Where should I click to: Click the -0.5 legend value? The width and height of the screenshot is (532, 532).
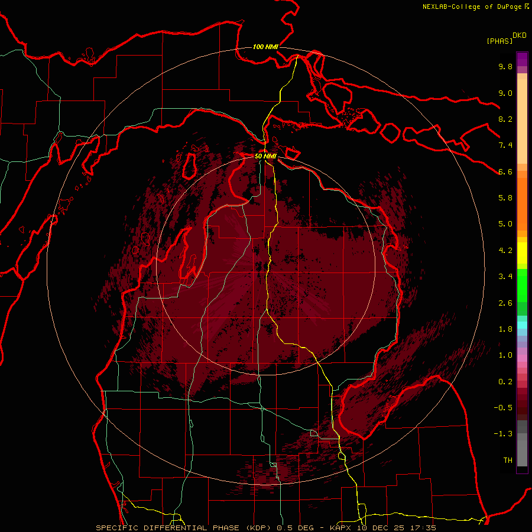coord(503,408)
